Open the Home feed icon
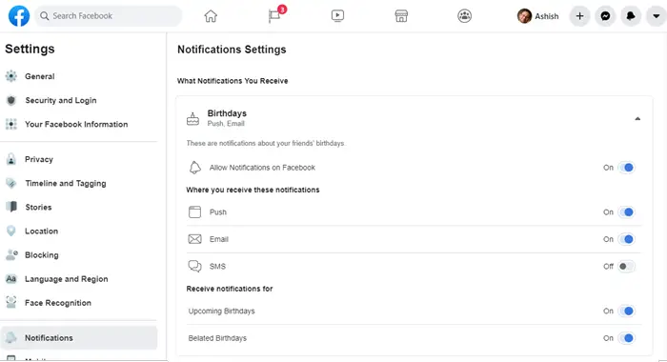The image size is (667, 362). pos(211,16)
